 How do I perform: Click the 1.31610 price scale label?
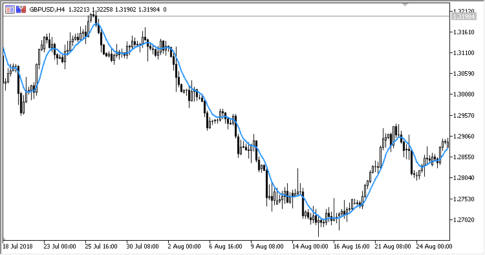pyautogui.click(x=464, y=32)
